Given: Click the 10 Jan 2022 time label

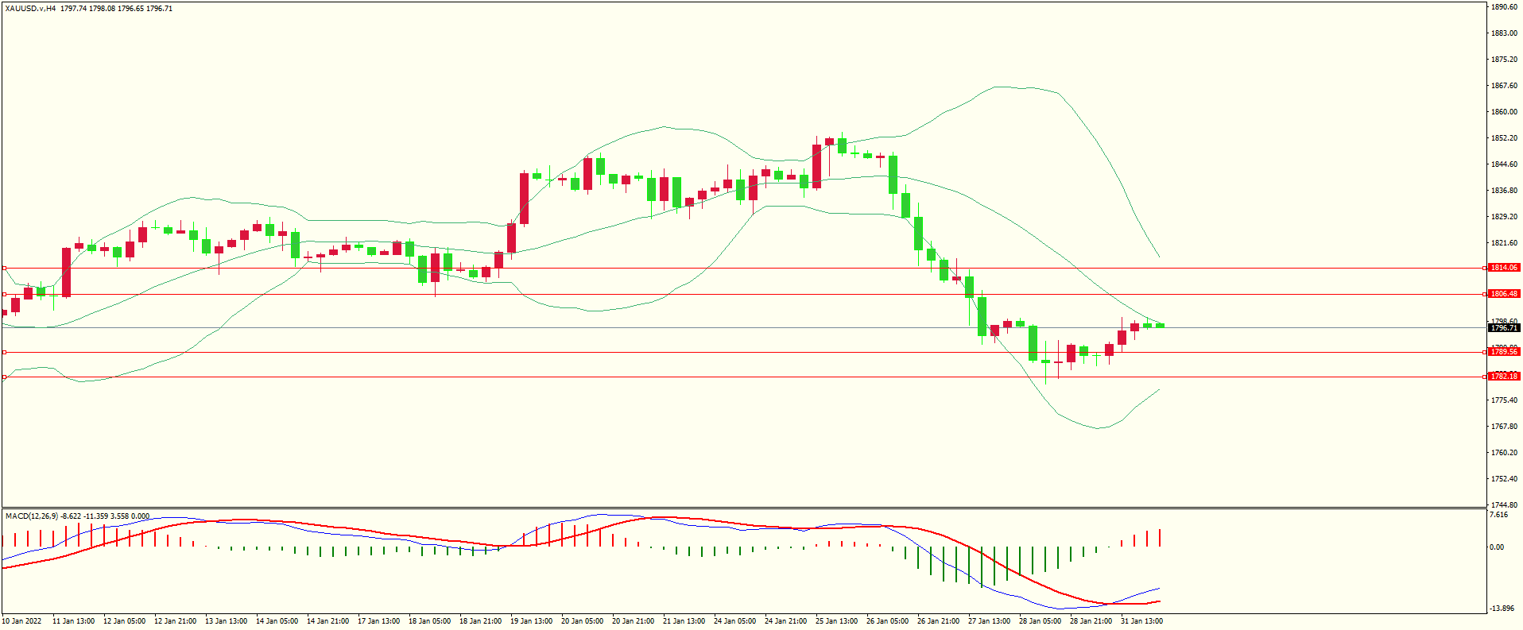Looking at the screenshot, I should pyautogui.click(x=21, y=621).
